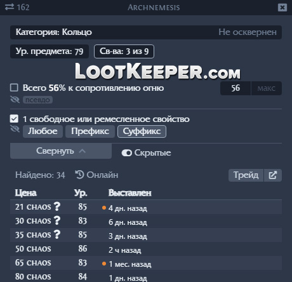This screenshot has width=292, height=282.
Task: Toggle the Скрытые hidden stats switch
Action: (x=127, y=153)
